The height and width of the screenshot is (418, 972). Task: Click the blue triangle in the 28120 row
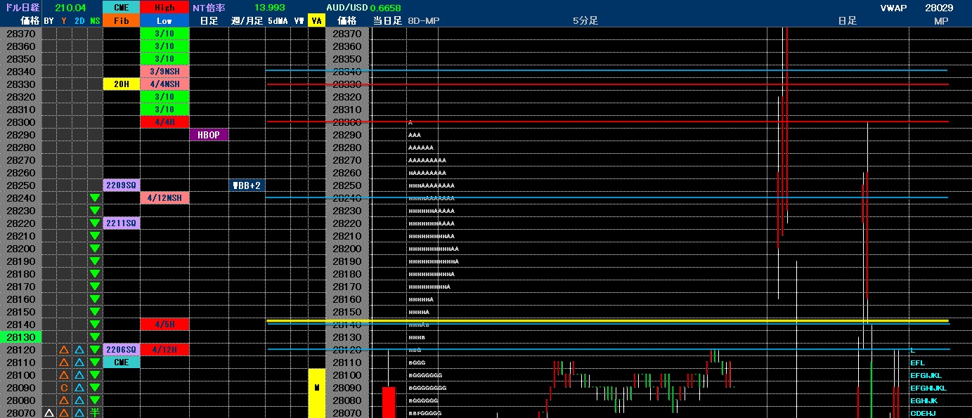point(79,350)
